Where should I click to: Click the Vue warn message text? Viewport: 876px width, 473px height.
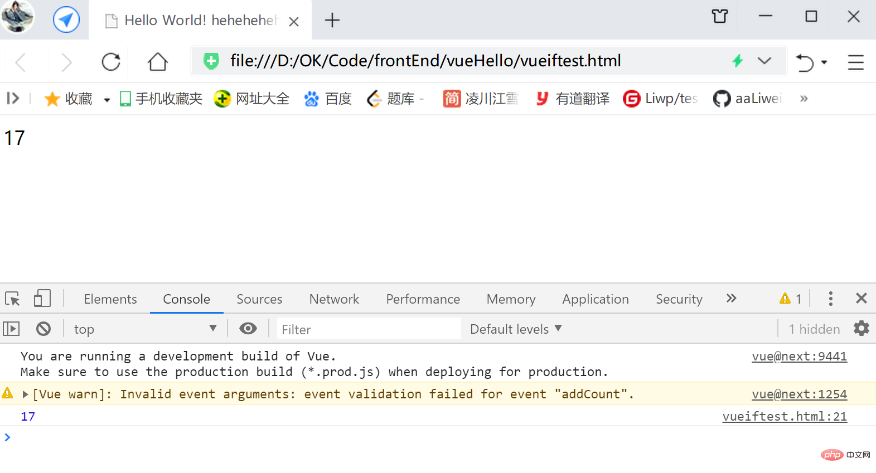[333, 394]
